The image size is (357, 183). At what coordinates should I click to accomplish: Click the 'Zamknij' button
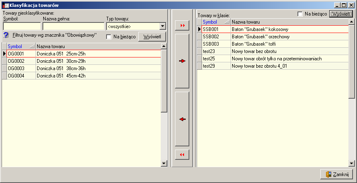(x=337, y=174)
